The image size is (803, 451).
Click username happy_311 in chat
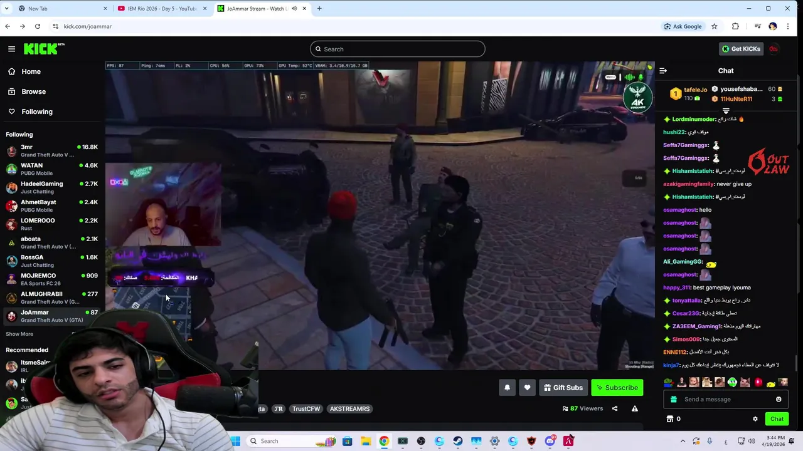click(676, 288)
